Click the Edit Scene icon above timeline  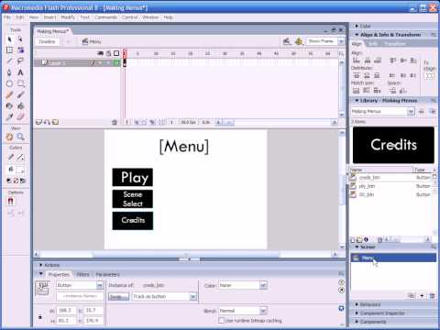[x=287, y=41]
